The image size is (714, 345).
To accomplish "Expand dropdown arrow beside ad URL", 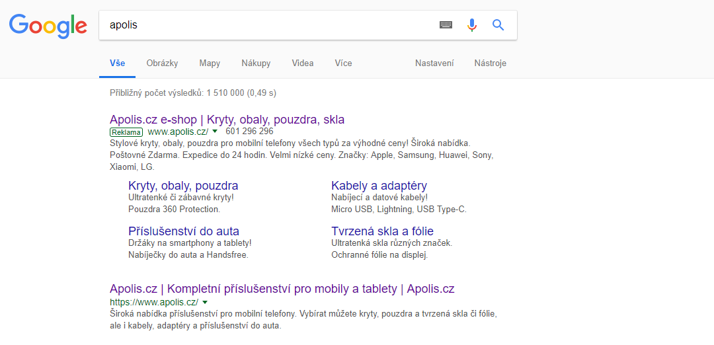I will pos(215,132).
